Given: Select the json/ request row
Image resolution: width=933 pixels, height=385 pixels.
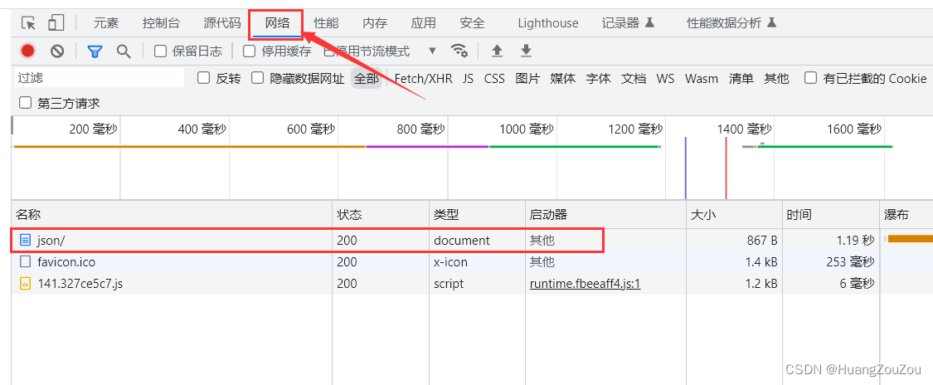Looking at the screenshot, I should pyautogui.click(x=473, y=241).
